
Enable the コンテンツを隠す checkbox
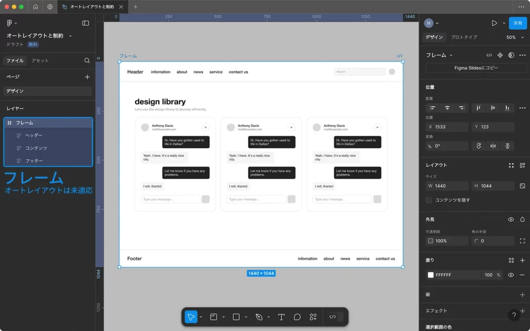[x=429, y=200]
